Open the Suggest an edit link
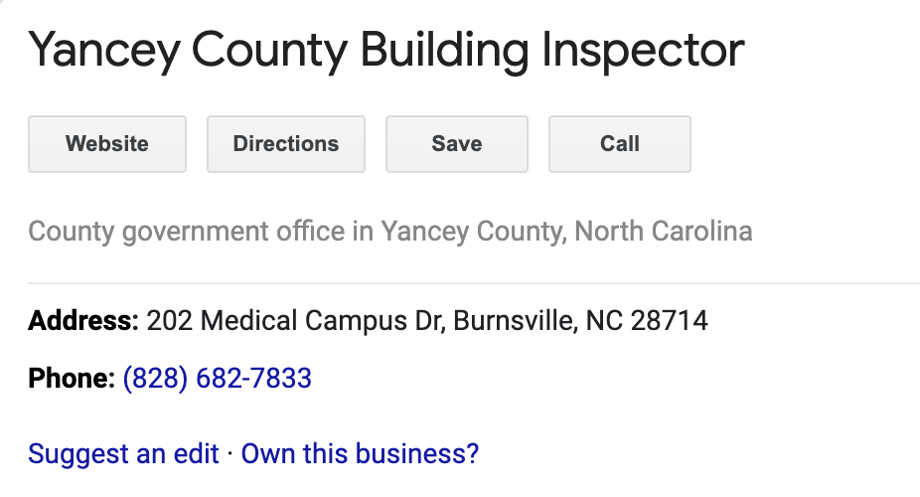Viewport: 920px width, 497px height. pyautogui.click(x=123, y=453)
